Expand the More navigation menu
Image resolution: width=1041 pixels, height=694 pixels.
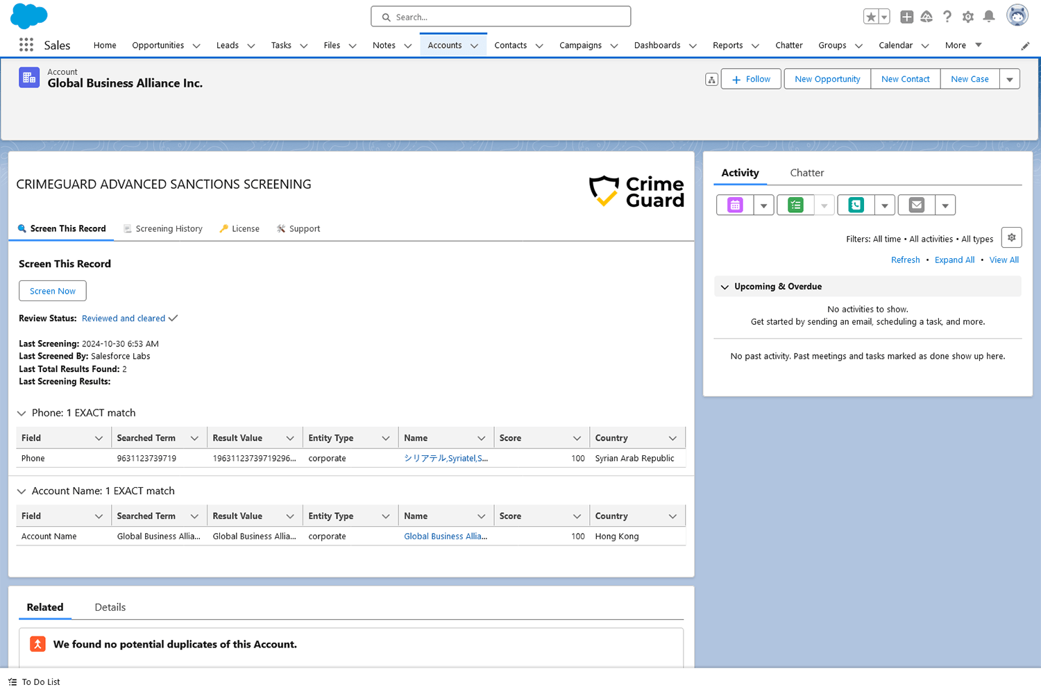click(963, 45)
